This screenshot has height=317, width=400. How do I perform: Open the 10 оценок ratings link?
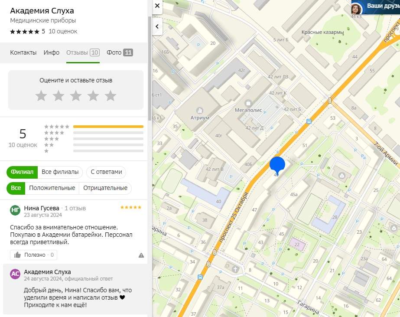click(x=63, y=31)
